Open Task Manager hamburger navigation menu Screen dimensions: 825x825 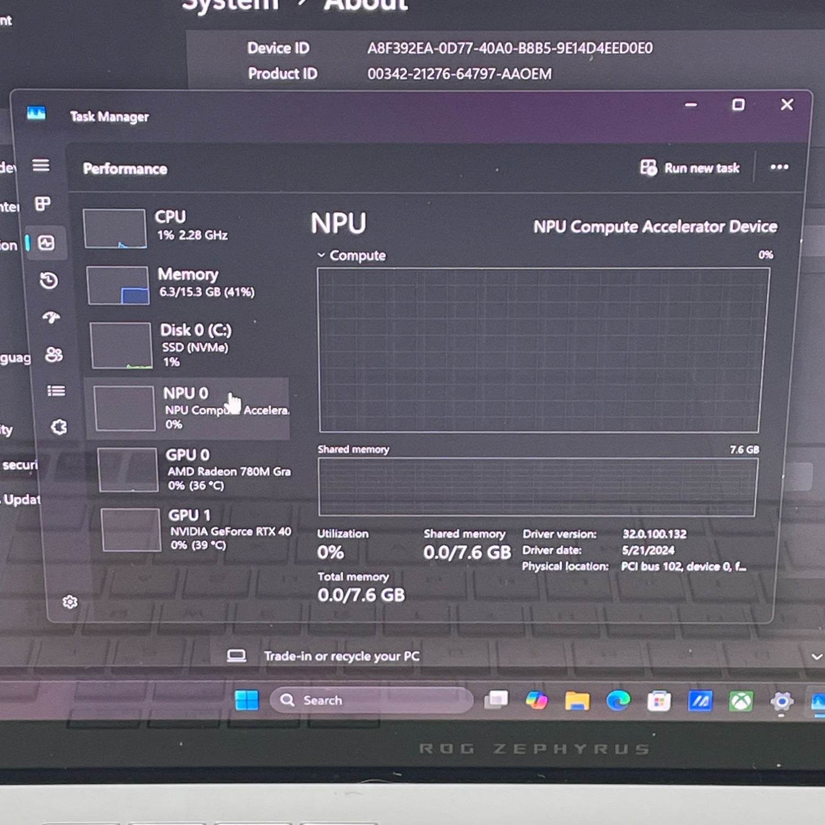[41, 165]
